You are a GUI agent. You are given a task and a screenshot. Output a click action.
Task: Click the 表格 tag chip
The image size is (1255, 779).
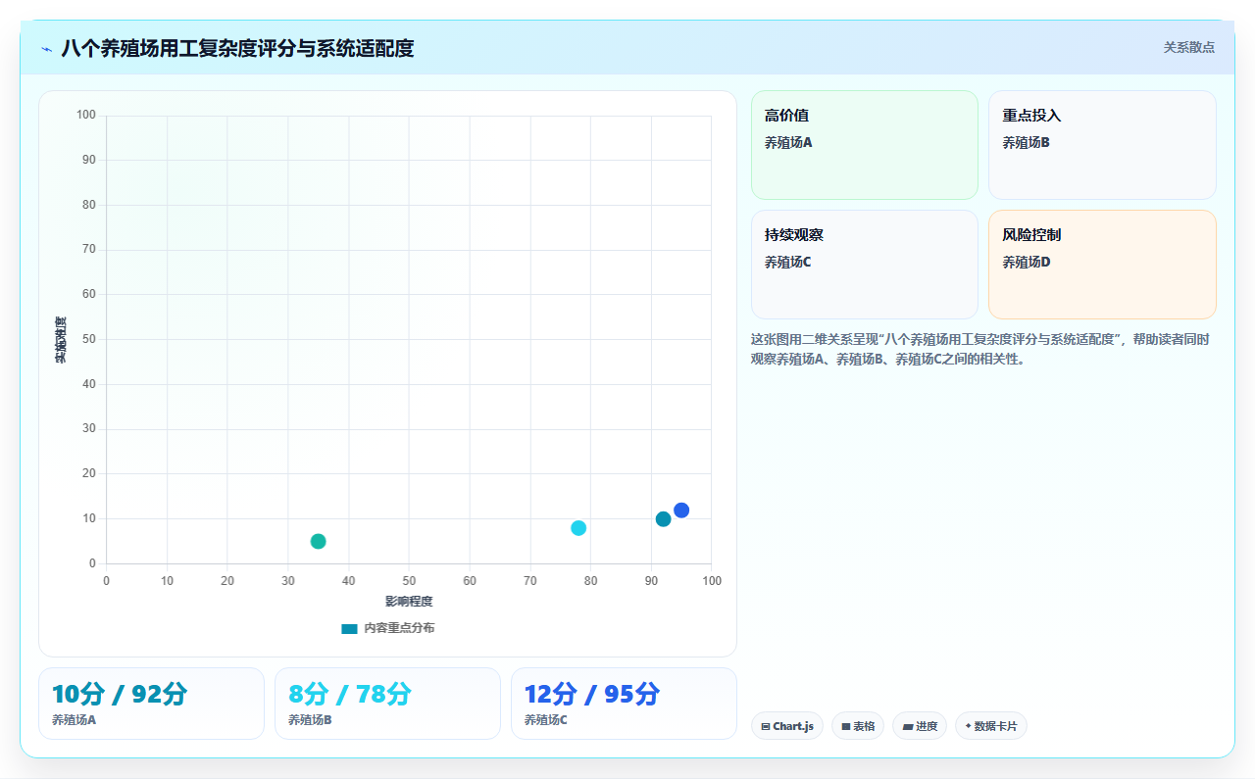pyautogui.click(x=858, y=726)
